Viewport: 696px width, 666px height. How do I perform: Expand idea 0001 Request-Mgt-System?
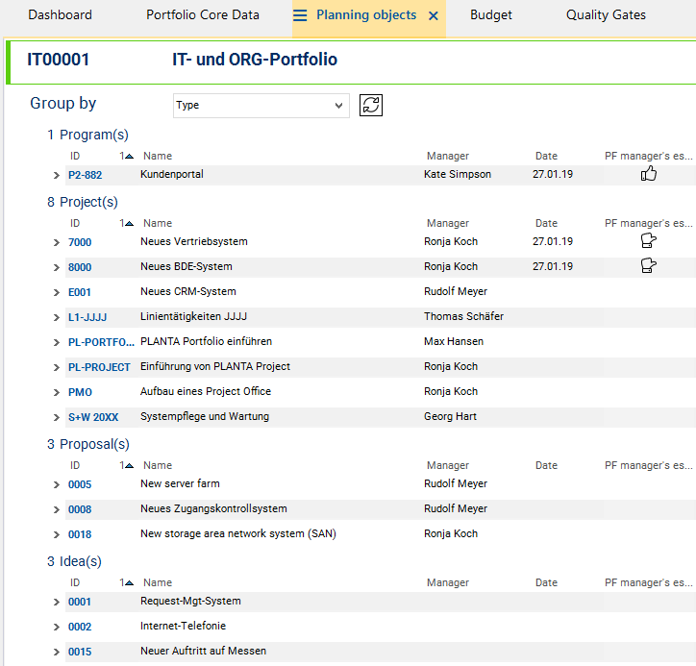pyautogui.click(x=57, y=603)
